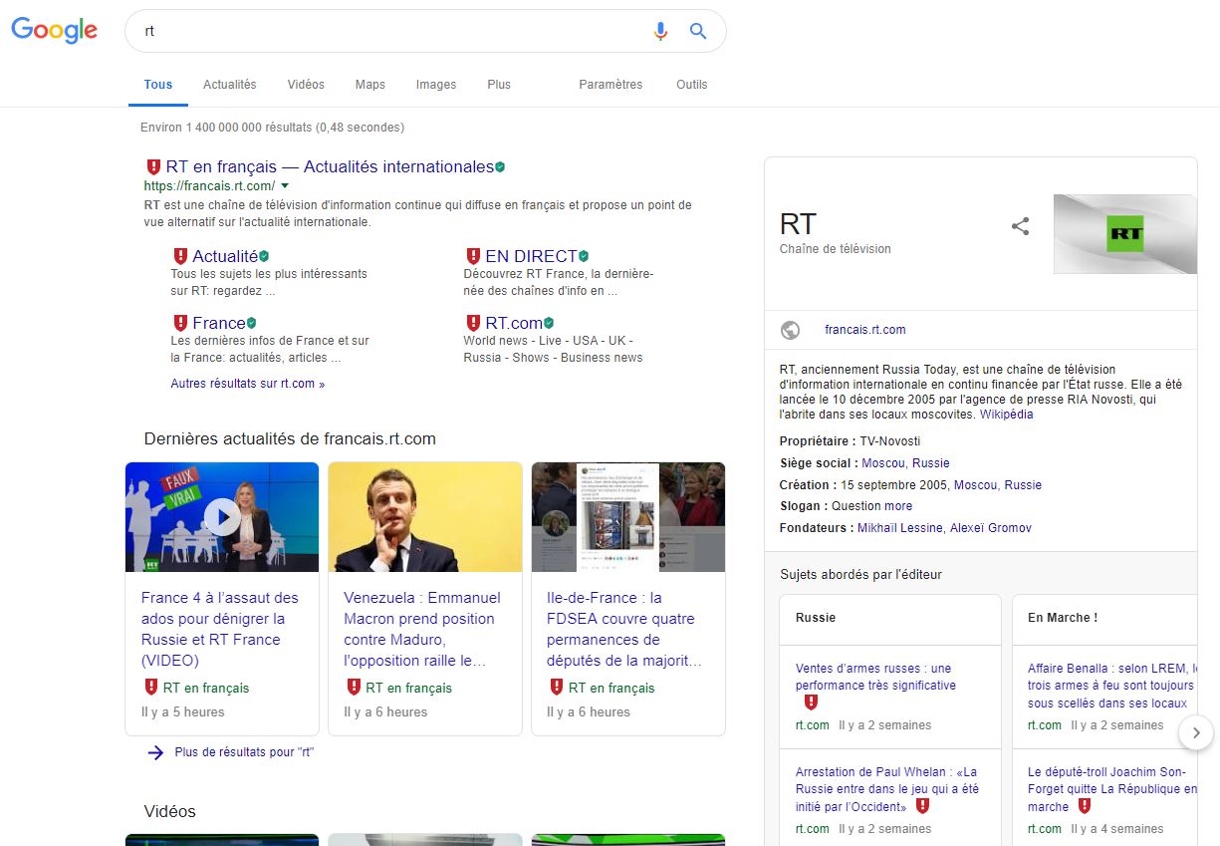Open the Actualité sitelink

(x=225, y=256)
